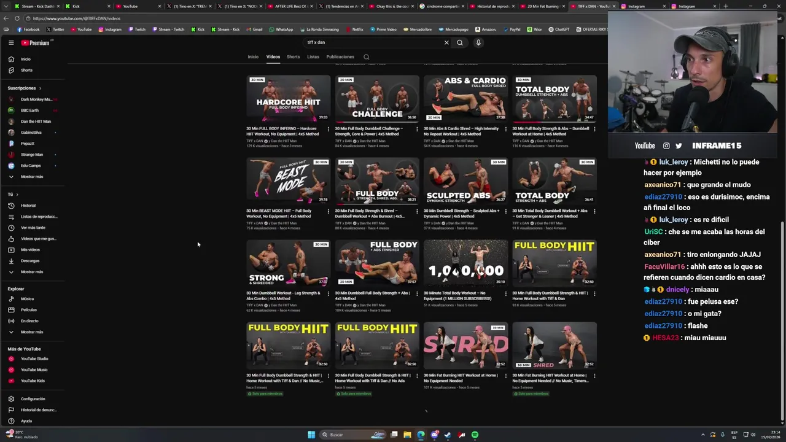Open HARDCORE HIIT Full Body Inferno thumbnail

289,99
